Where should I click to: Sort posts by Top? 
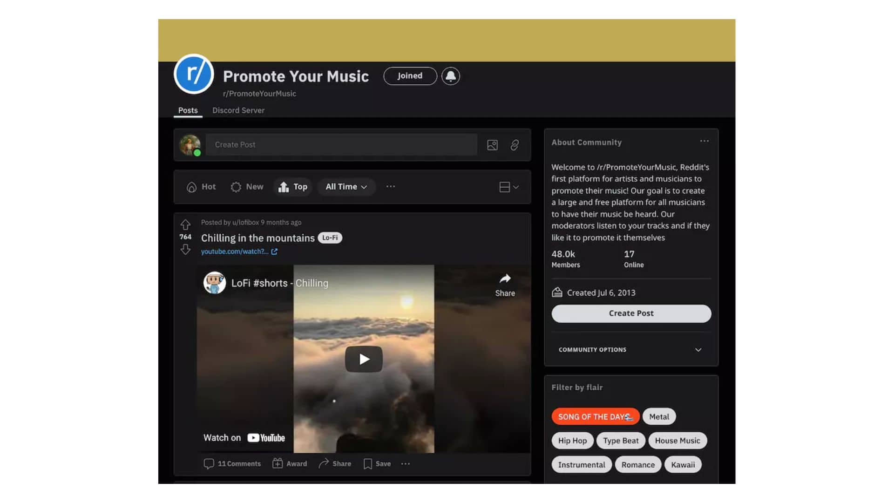tap(293, 187)
